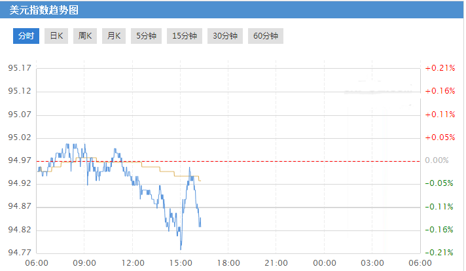Screen dimensions: 466x271
Task: Show the 15分钟 interval chart
Action: click(185, 36)
